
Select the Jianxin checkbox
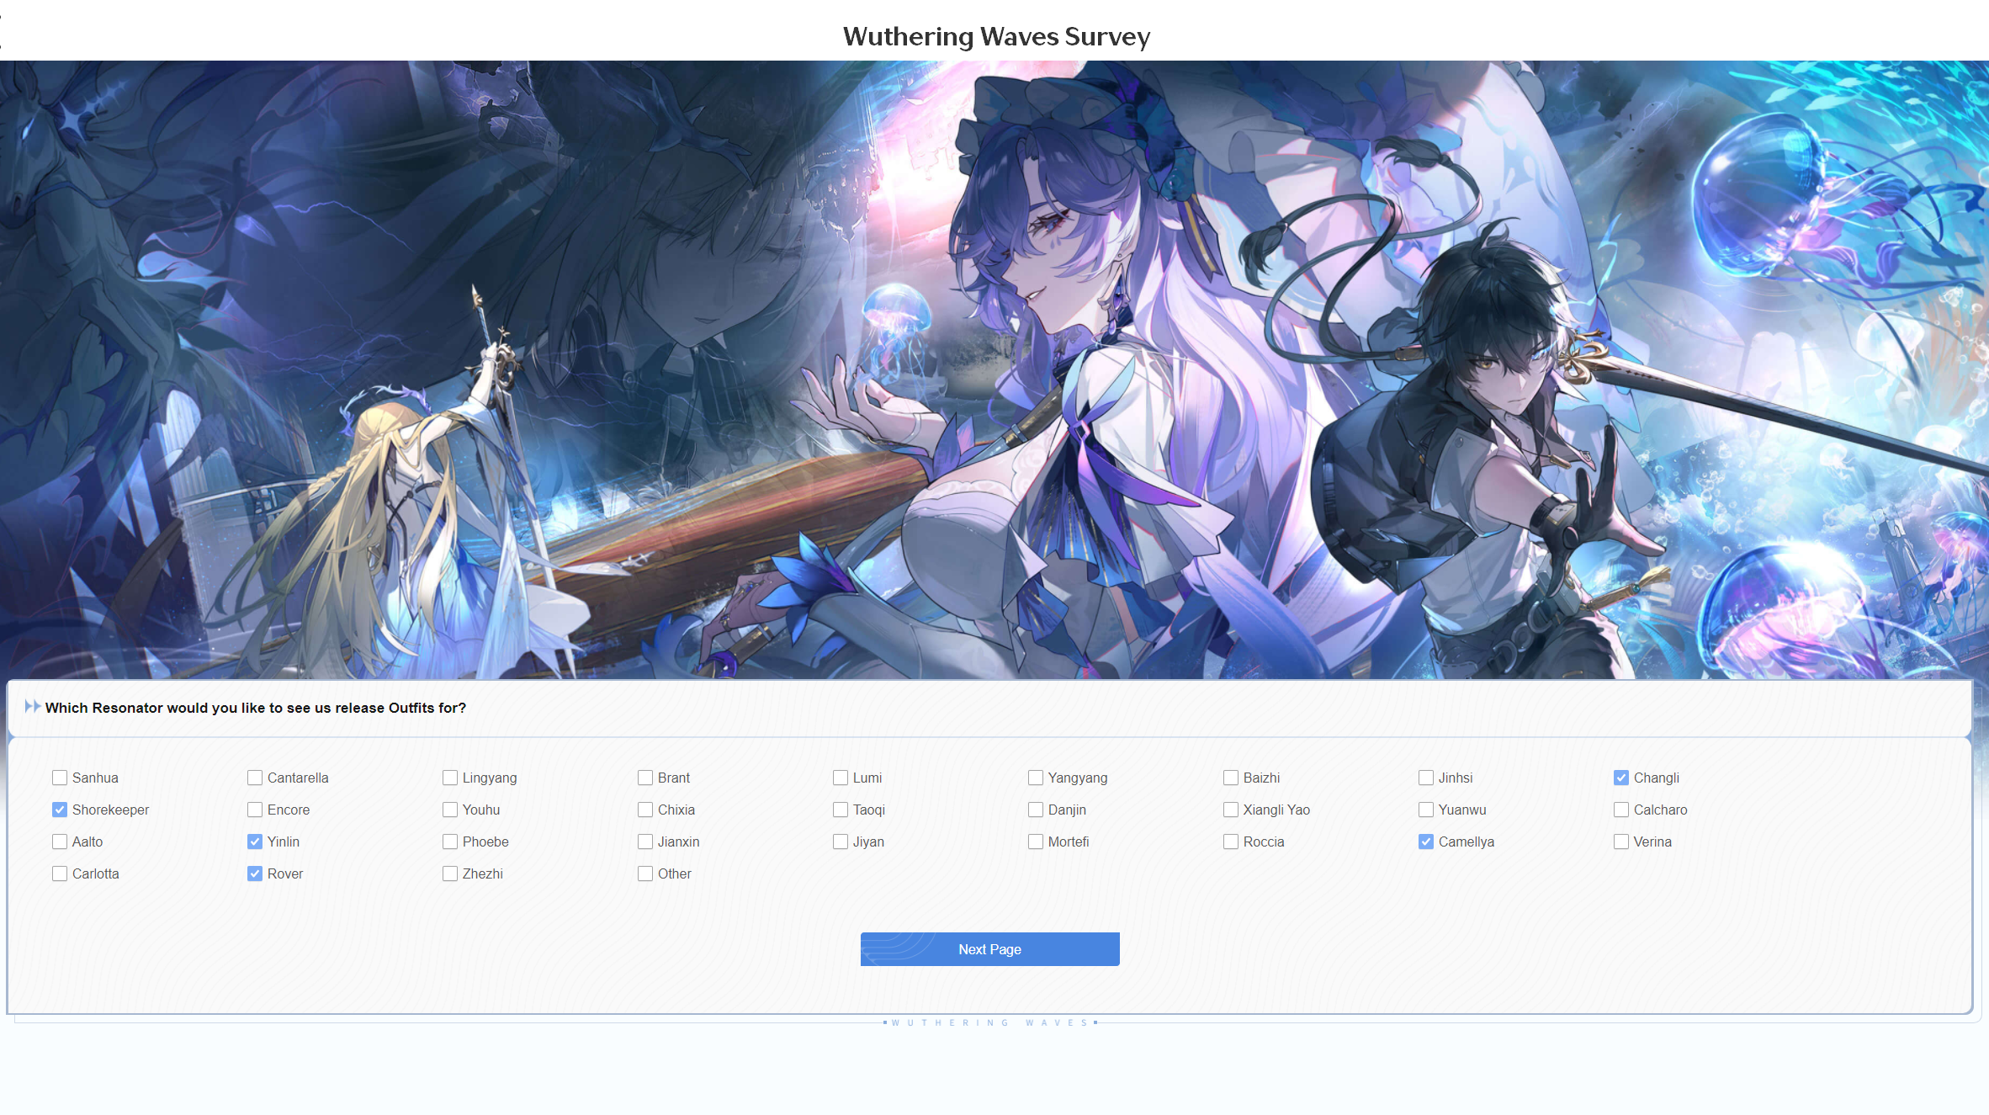click(x=645, y=842)
